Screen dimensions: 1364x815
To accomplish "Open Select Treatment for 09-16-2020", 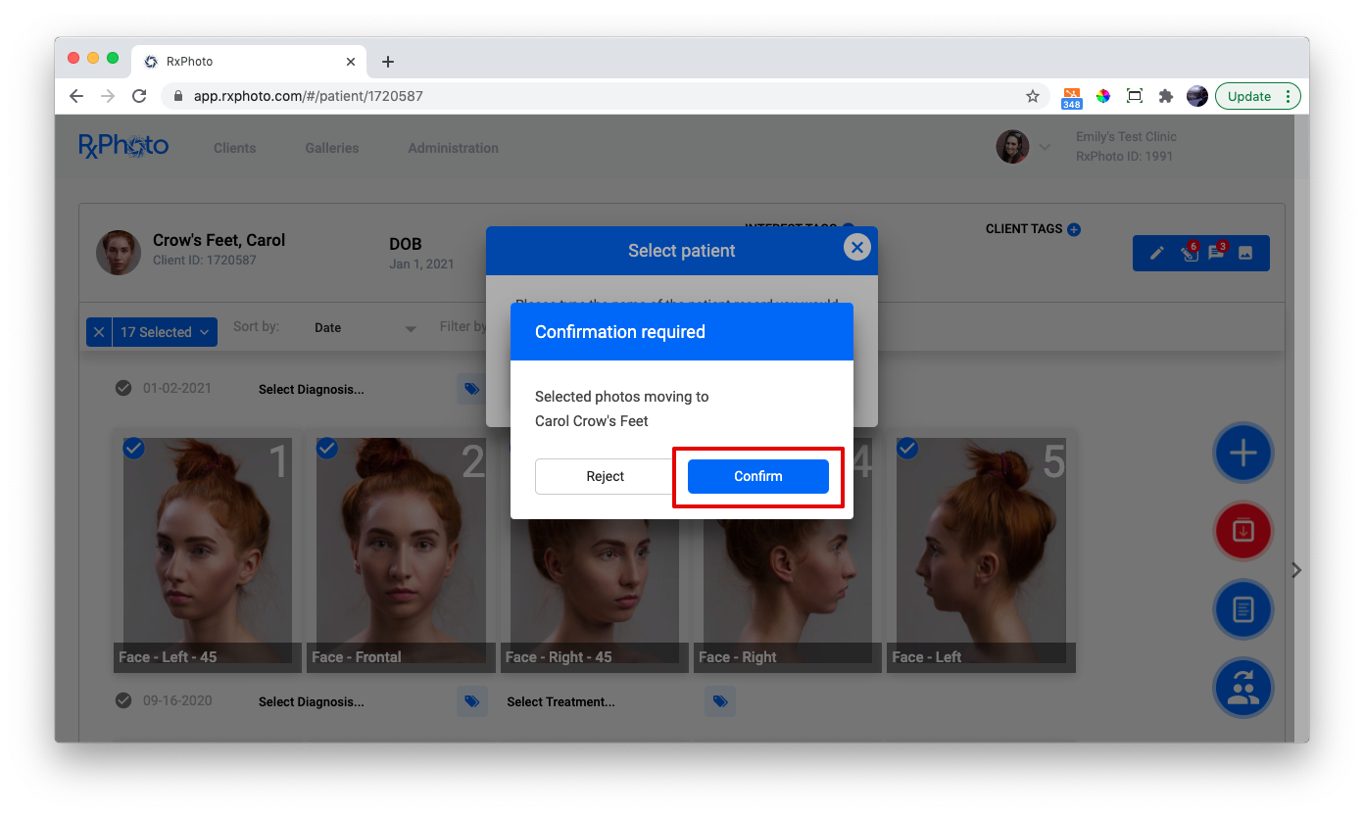I will point(560,701).
